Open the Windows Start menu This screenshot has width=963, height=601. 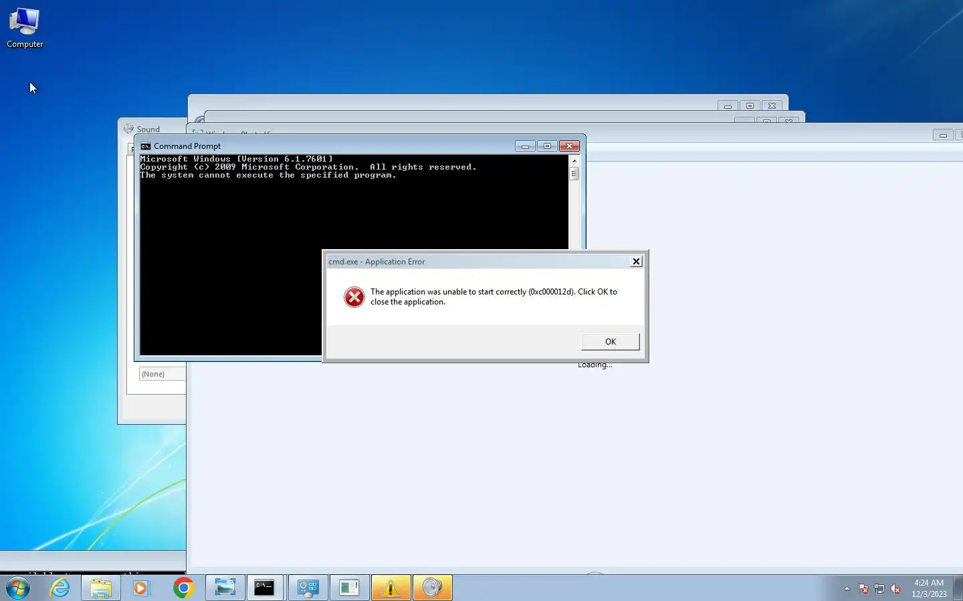(x=18, y=588)
